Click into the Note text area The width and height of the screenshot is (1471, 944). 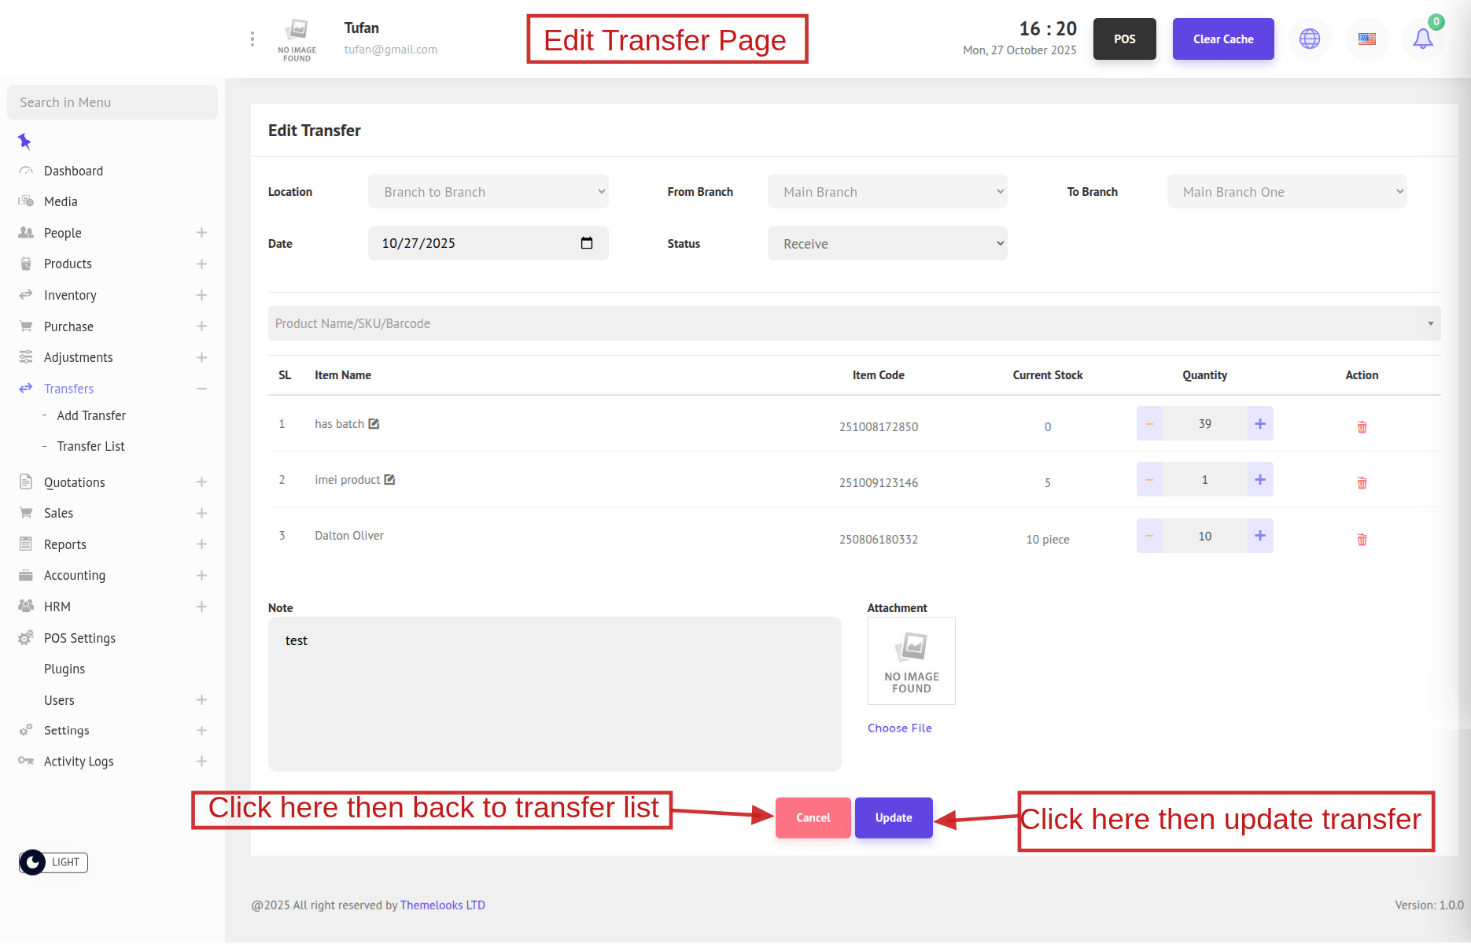[555, 694]
